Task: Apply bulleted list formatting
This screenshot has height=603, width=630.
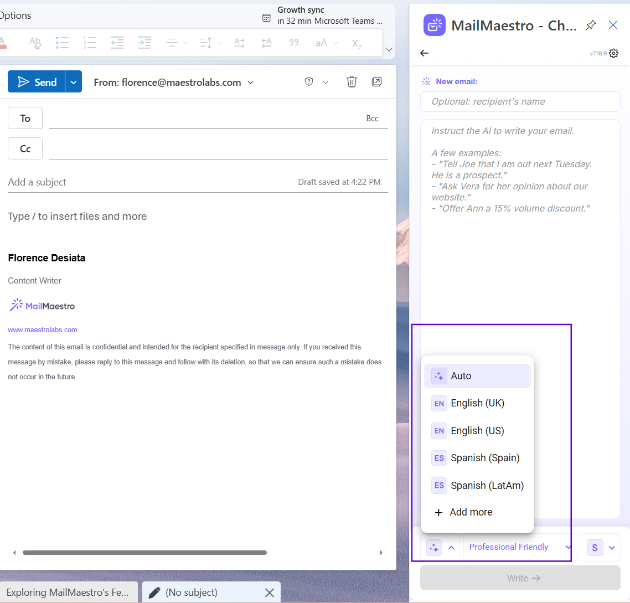Action: coord(62,43)
